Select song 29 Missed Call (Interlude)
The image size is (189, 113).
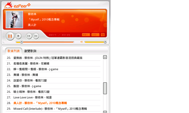(x=53, y=109)
